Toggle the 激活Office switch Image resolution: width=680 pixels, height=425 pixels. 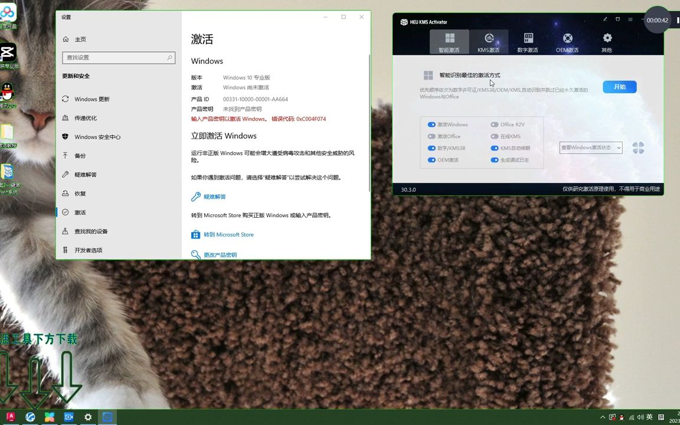(431, 136)
